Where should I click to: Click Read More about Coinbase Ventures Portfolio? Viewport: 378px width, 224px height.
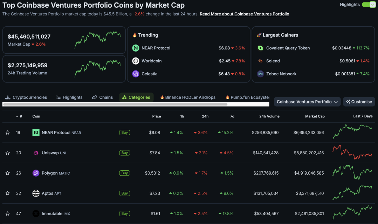coord(244,14)
